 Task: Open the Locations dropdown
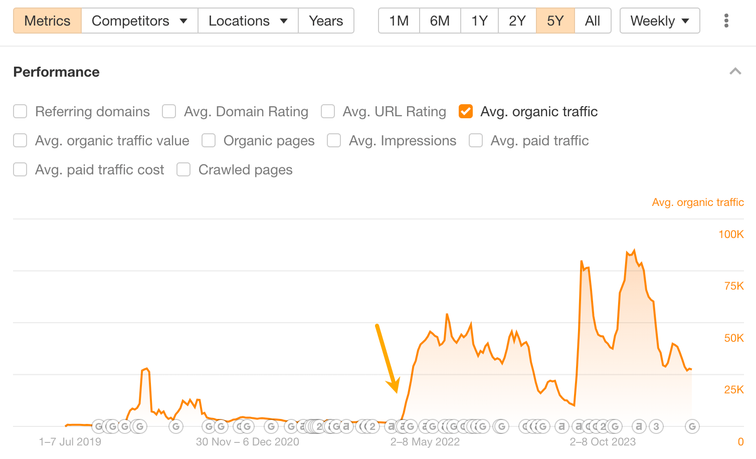pos(248,21)
